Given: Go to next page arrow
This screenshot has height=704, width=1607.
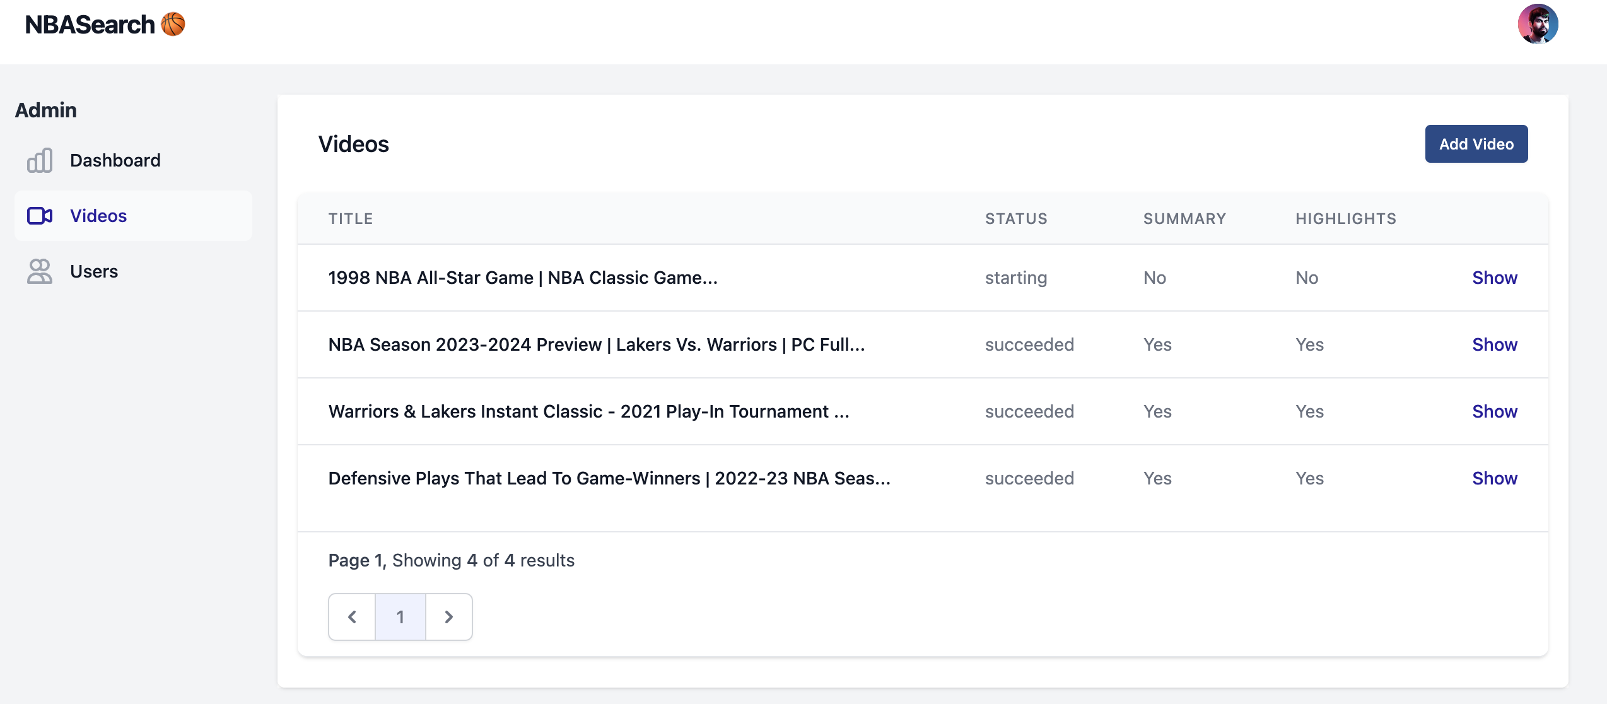Looking at the screenshot, I should [448, 617].
